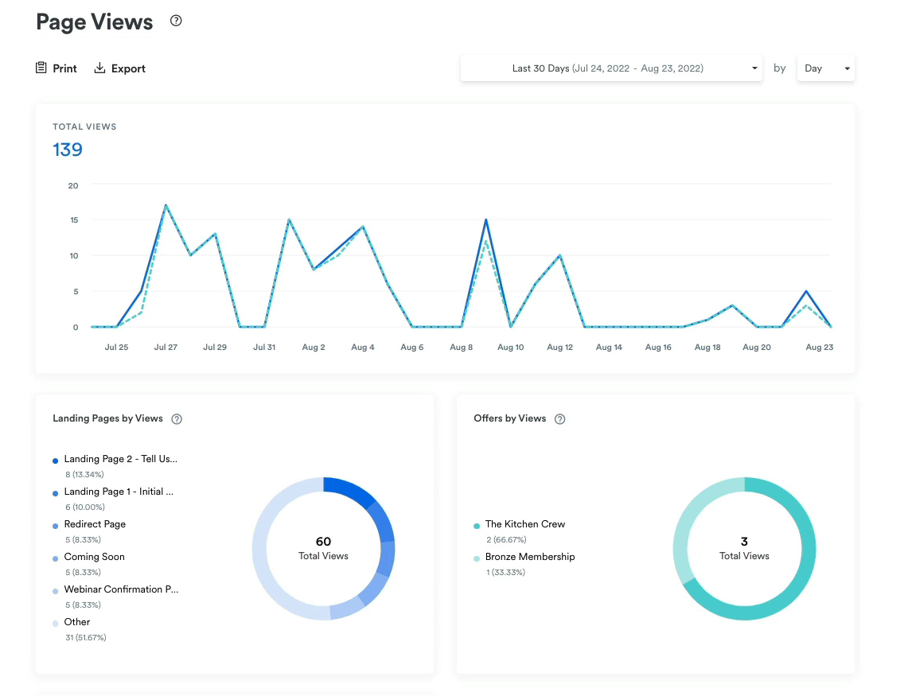Image resolution: width=908 pixels, height=696 pixels.
Task: Open the Last 30 Days date picker
Action: click(611, 68)
